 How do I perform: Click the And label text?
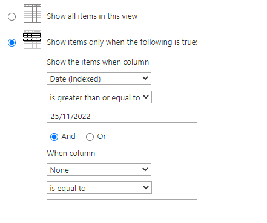coord(68,137)
